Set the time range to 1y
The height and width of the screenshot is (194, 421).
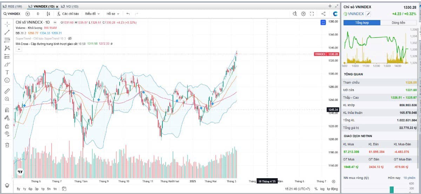point(24,189)
